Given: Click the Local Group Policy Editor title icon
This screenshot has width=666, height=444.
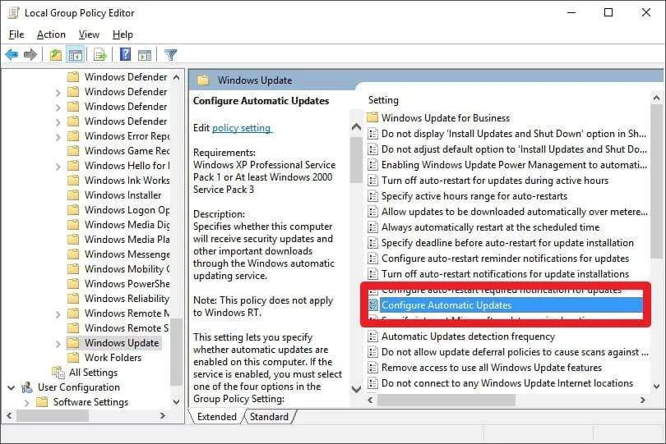Looking at the screenshot, I should tap(14, 13).
